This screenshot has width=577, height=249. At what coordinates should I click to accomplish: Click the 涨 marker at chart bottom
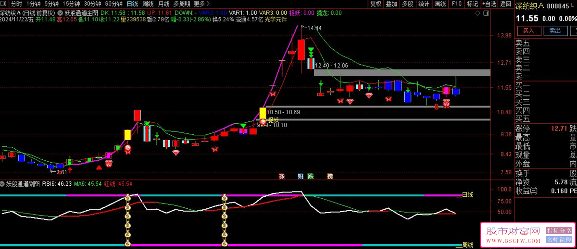click(x=282, y=176)
